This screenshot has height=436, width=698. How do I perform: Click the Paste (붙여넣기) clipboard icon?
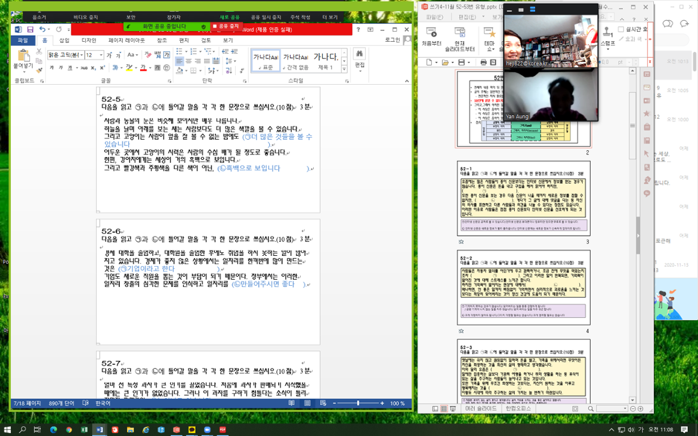point(23,56)
